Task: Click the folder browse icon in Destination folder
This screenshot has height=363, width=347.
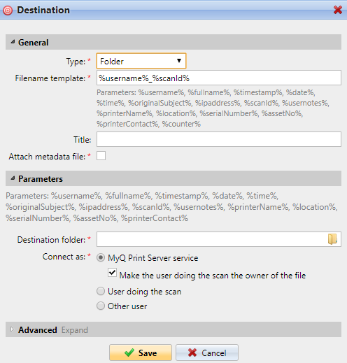Action: pyautogui.click(x=332, y=239)
